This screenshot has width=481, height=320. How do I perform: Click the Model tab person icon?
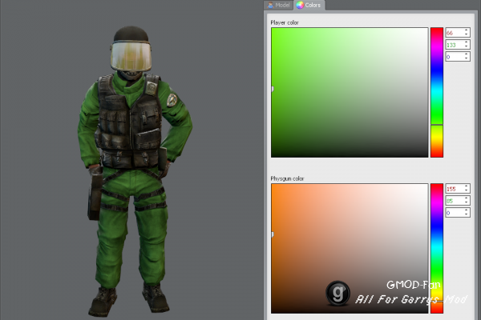pyautogui.click(x=270, y=5)
